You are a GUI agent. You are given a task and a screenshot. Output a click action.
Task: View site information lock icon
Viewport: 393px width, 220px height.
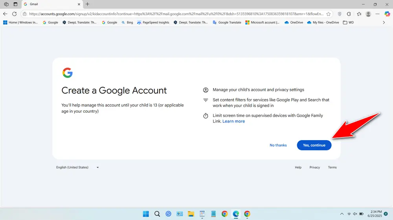coord(24,14)
